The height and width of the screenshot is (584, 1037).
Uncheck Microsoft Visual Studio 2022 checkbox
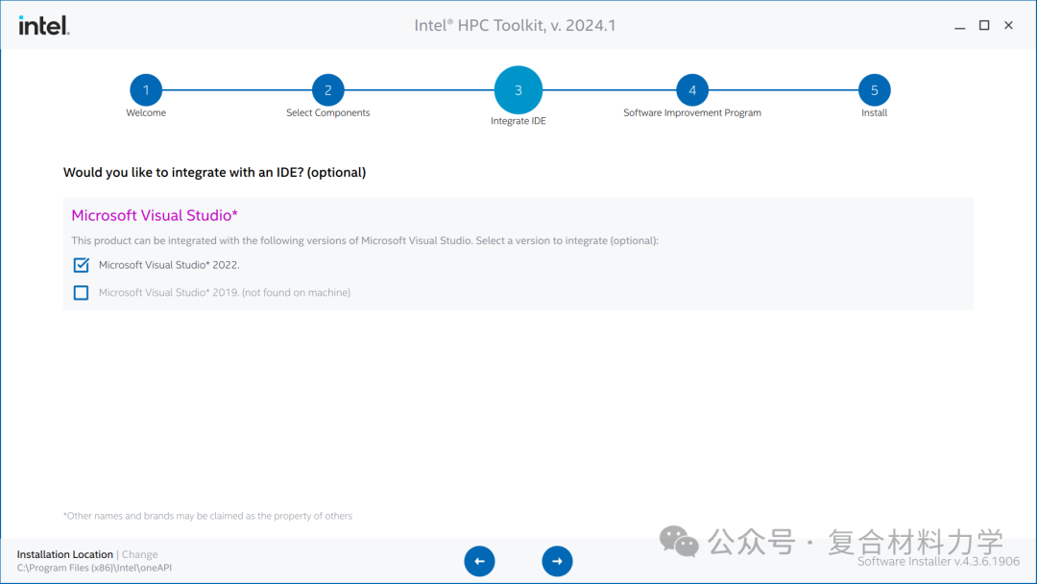[81, 265]
